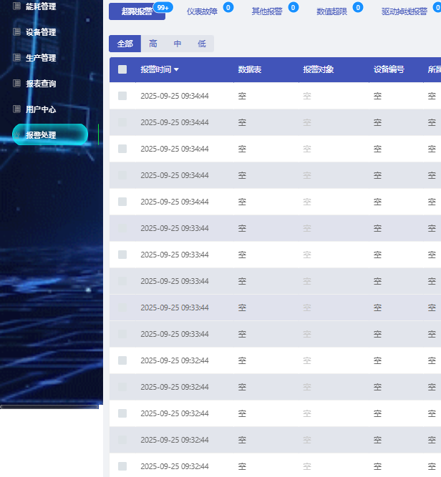
Task: Click the 设备管理 sidebar icon
Action: click(16, 32)
